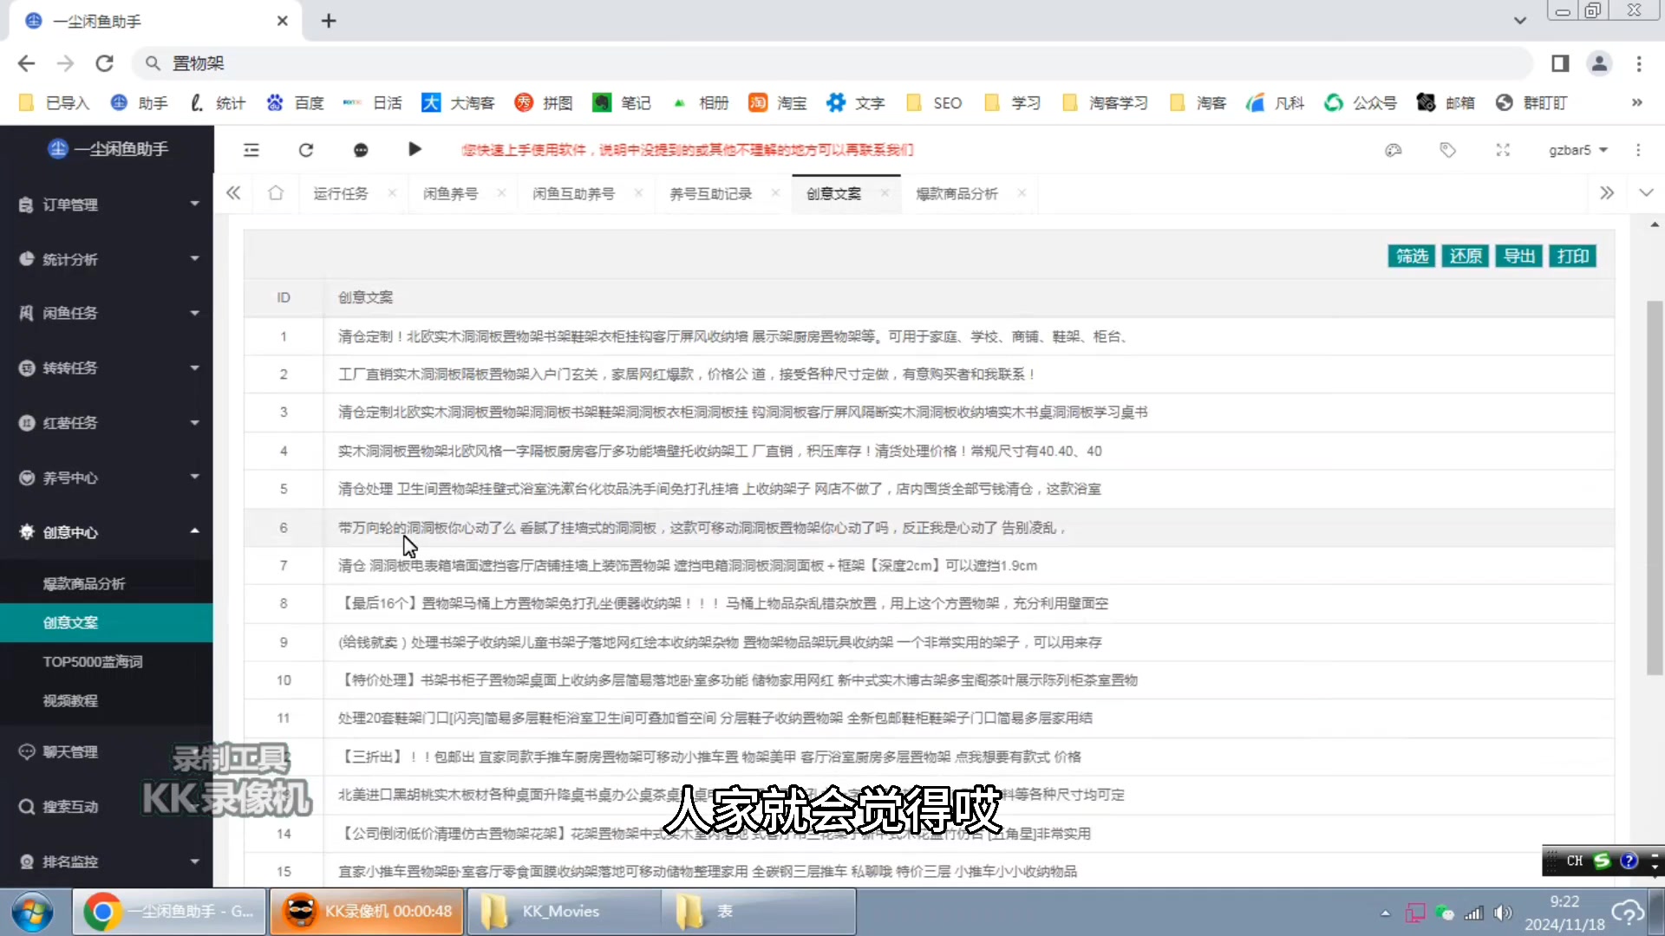Collapse the sidebar menu icon
Image resolution: width=1665 pixels, height=936 pixels.
(x=251, y=150)
